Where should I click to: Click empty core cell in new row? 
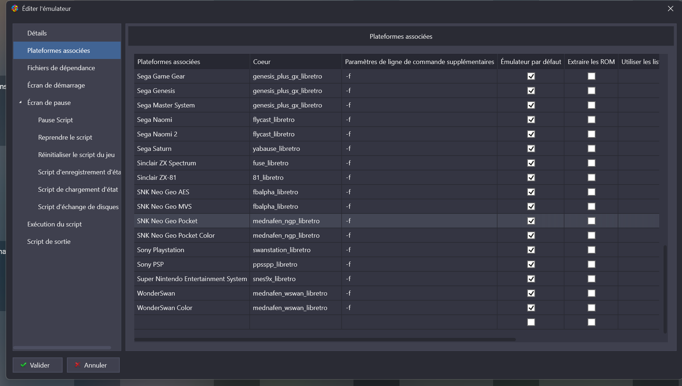click(296, 322)
